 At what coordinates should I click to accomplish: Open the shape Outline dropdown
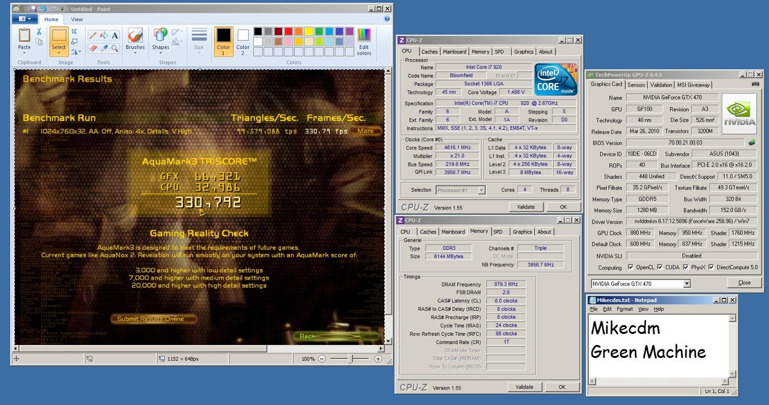[x=177, y=32]
